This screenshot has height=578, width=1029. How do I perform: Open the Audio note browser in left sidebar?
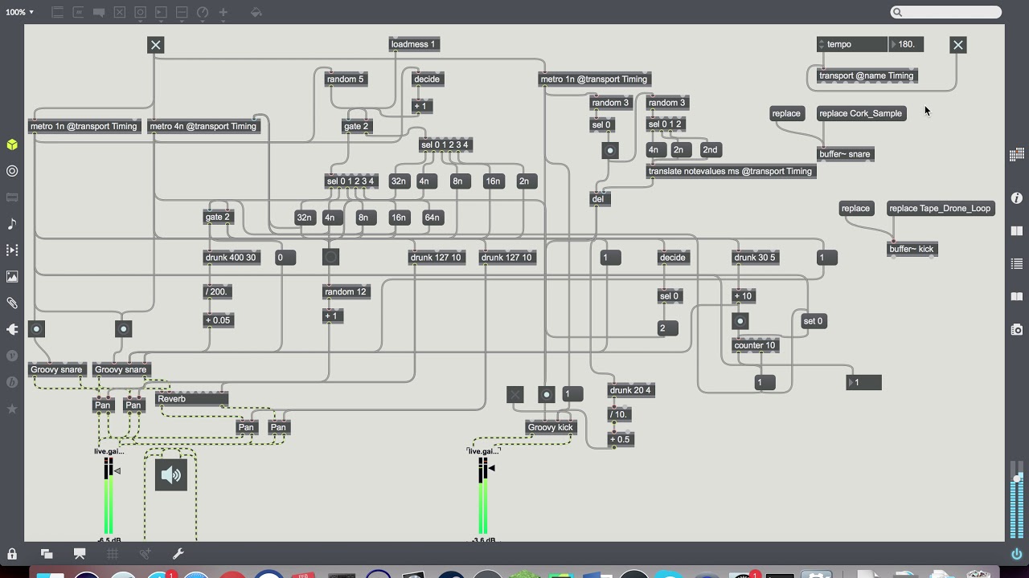pyautogui.click(x=12, y=224)
